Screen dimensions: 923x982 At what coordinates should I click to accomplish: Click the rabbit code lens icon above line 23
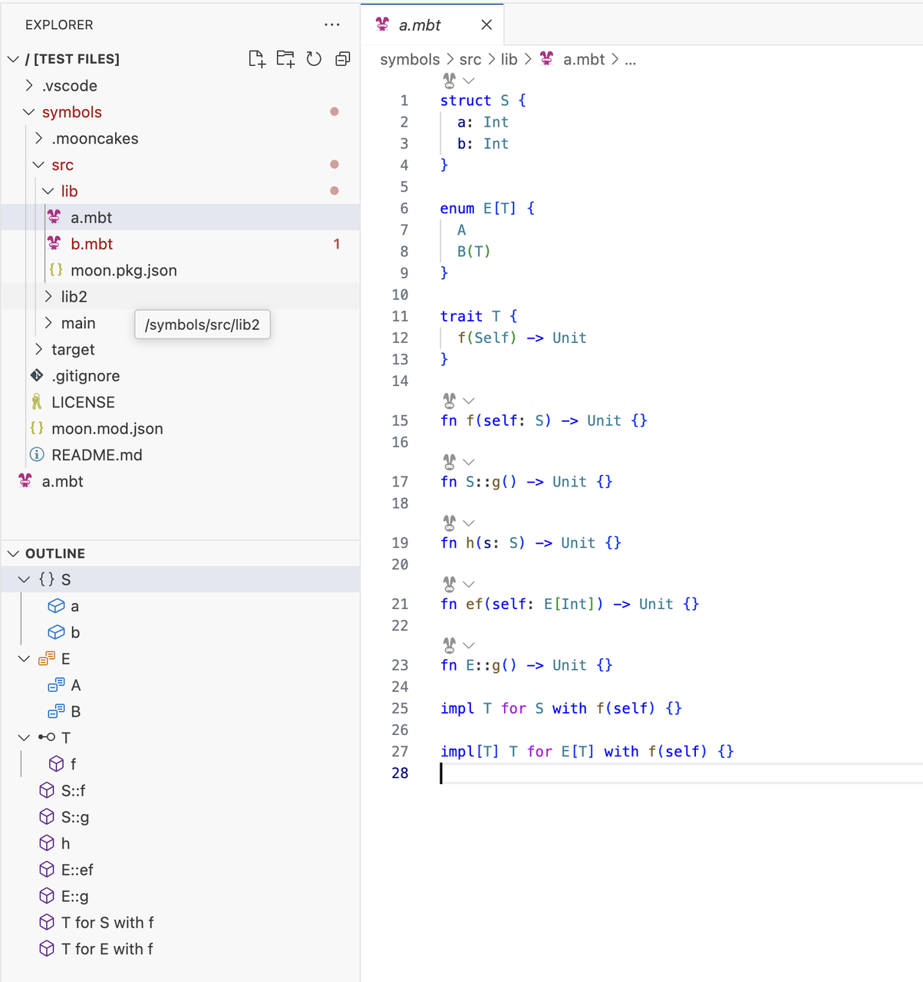450,645
